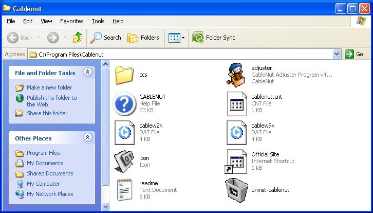Collapse the Other Places panel
The height and width of the screenshot is (213, 373).
87,137
